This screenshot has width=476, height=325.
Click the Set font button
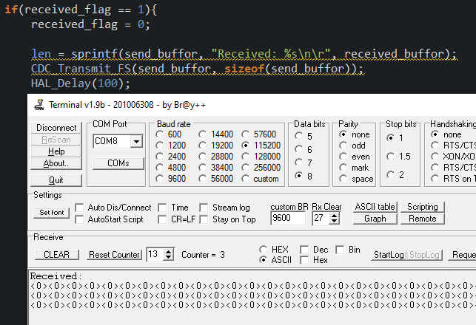pos(51,213)
